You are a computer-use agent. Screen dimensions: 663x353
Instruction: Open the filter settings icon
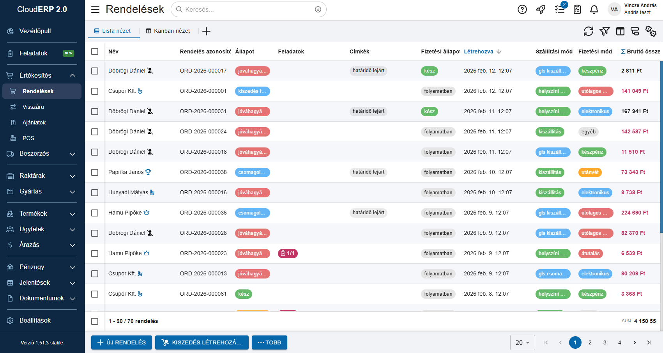pos(604,31)
